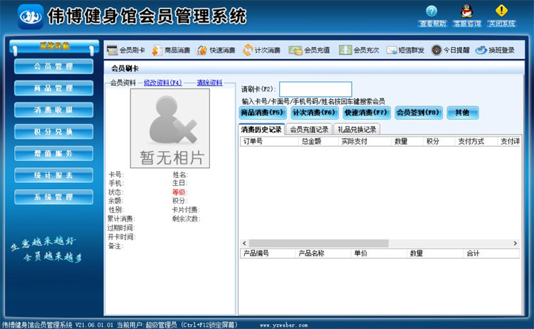Click the www.yzweber.com text in status bar
Screen dimensions: 534x329
coord(283,325)
